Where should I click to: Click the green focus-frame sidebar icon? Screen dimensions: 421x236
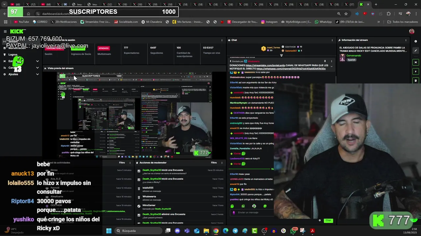416,62
